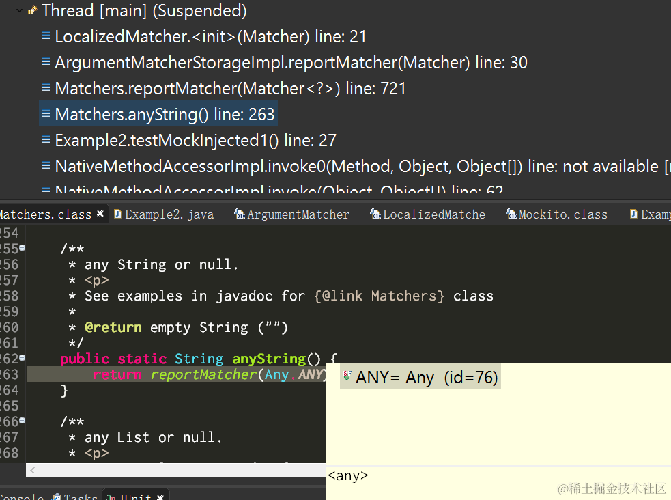Click stack frame icon beside LocalizedMatcher.<init>
Image resolution: width=671 pixels, height=500 pixels.
click(x=46, y=36)
